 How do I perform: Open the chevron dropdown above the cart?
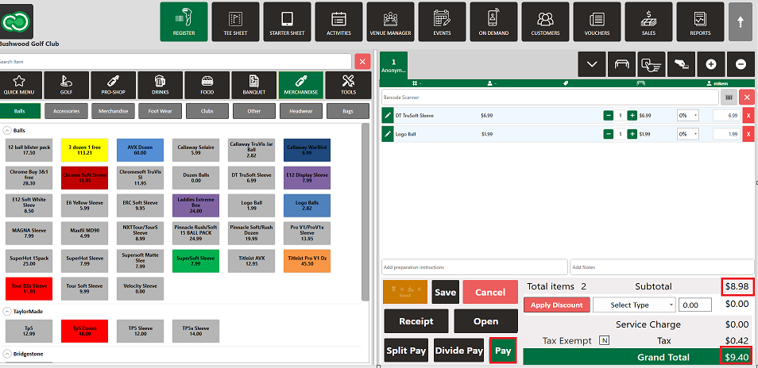tap(592, 64)
